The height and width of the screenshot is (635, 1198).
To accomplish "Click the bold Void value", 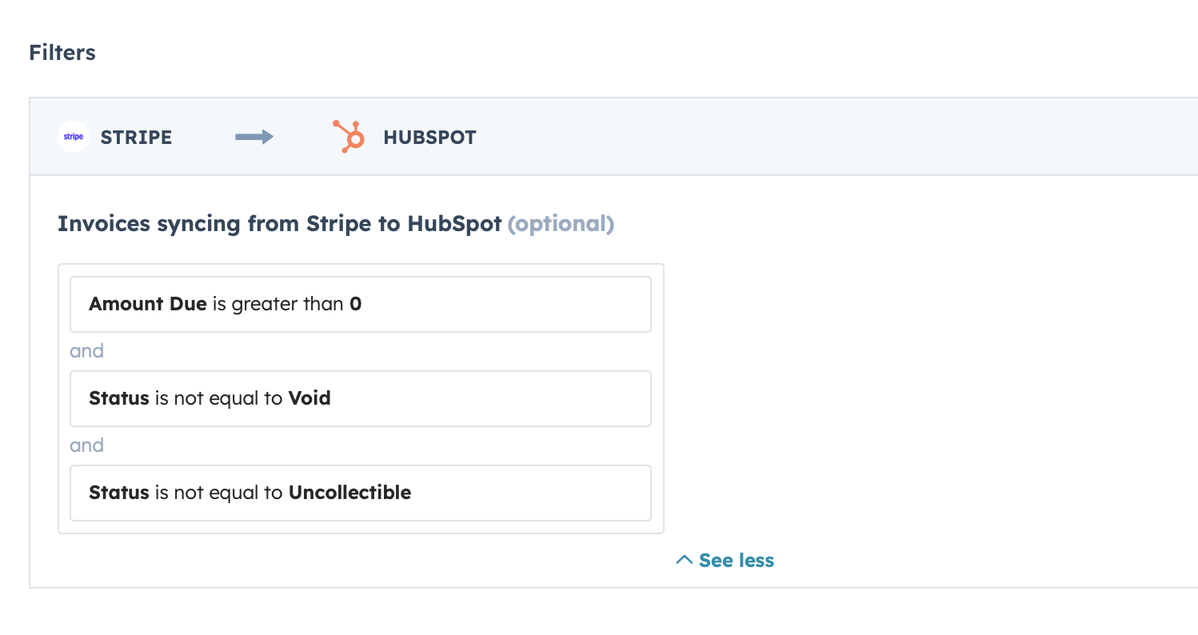I will point(309,398).
